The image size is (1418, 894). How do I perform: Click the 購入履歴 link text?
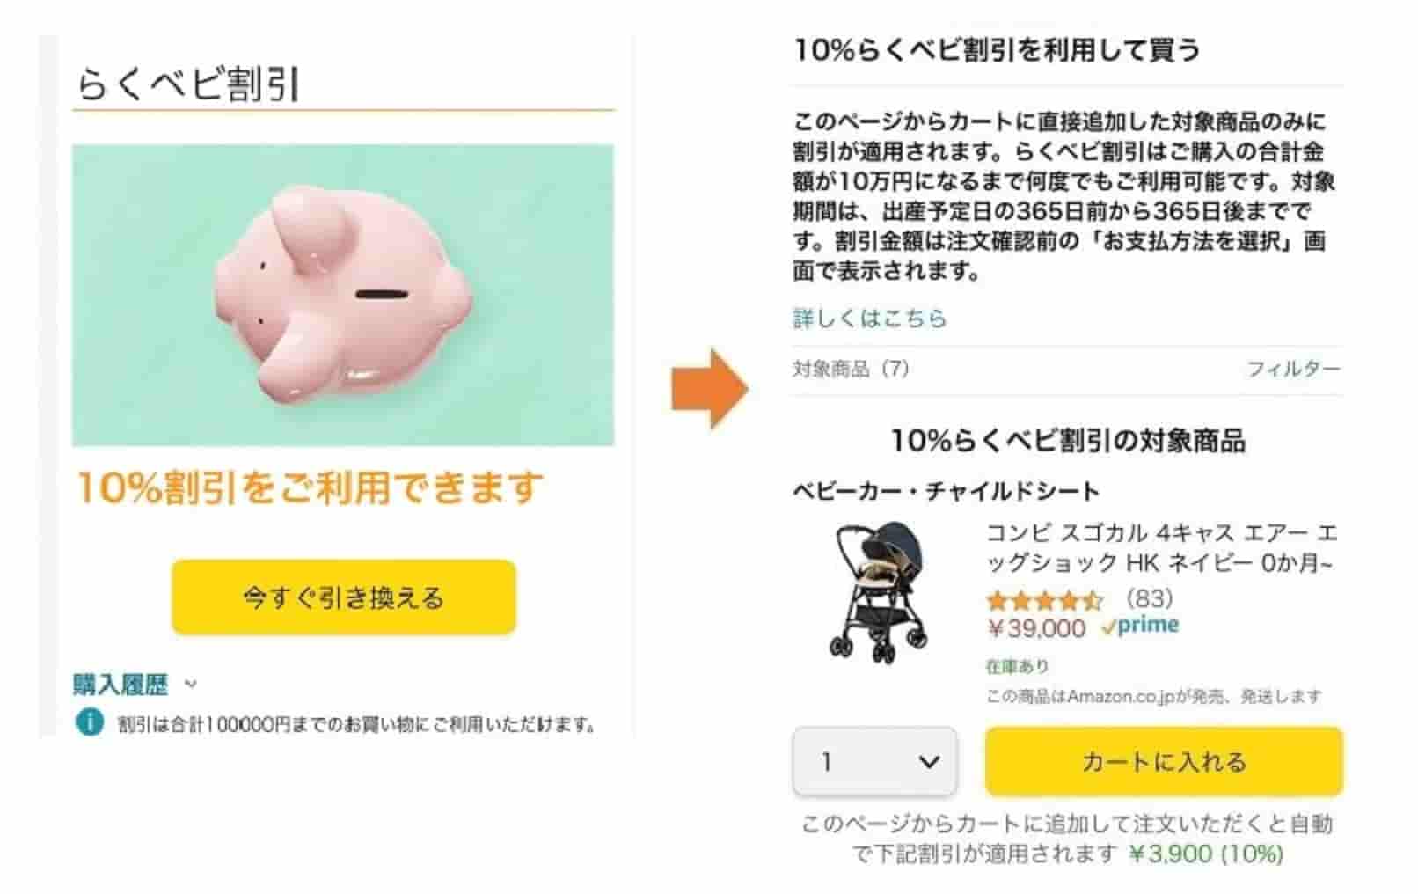point(121,684)
